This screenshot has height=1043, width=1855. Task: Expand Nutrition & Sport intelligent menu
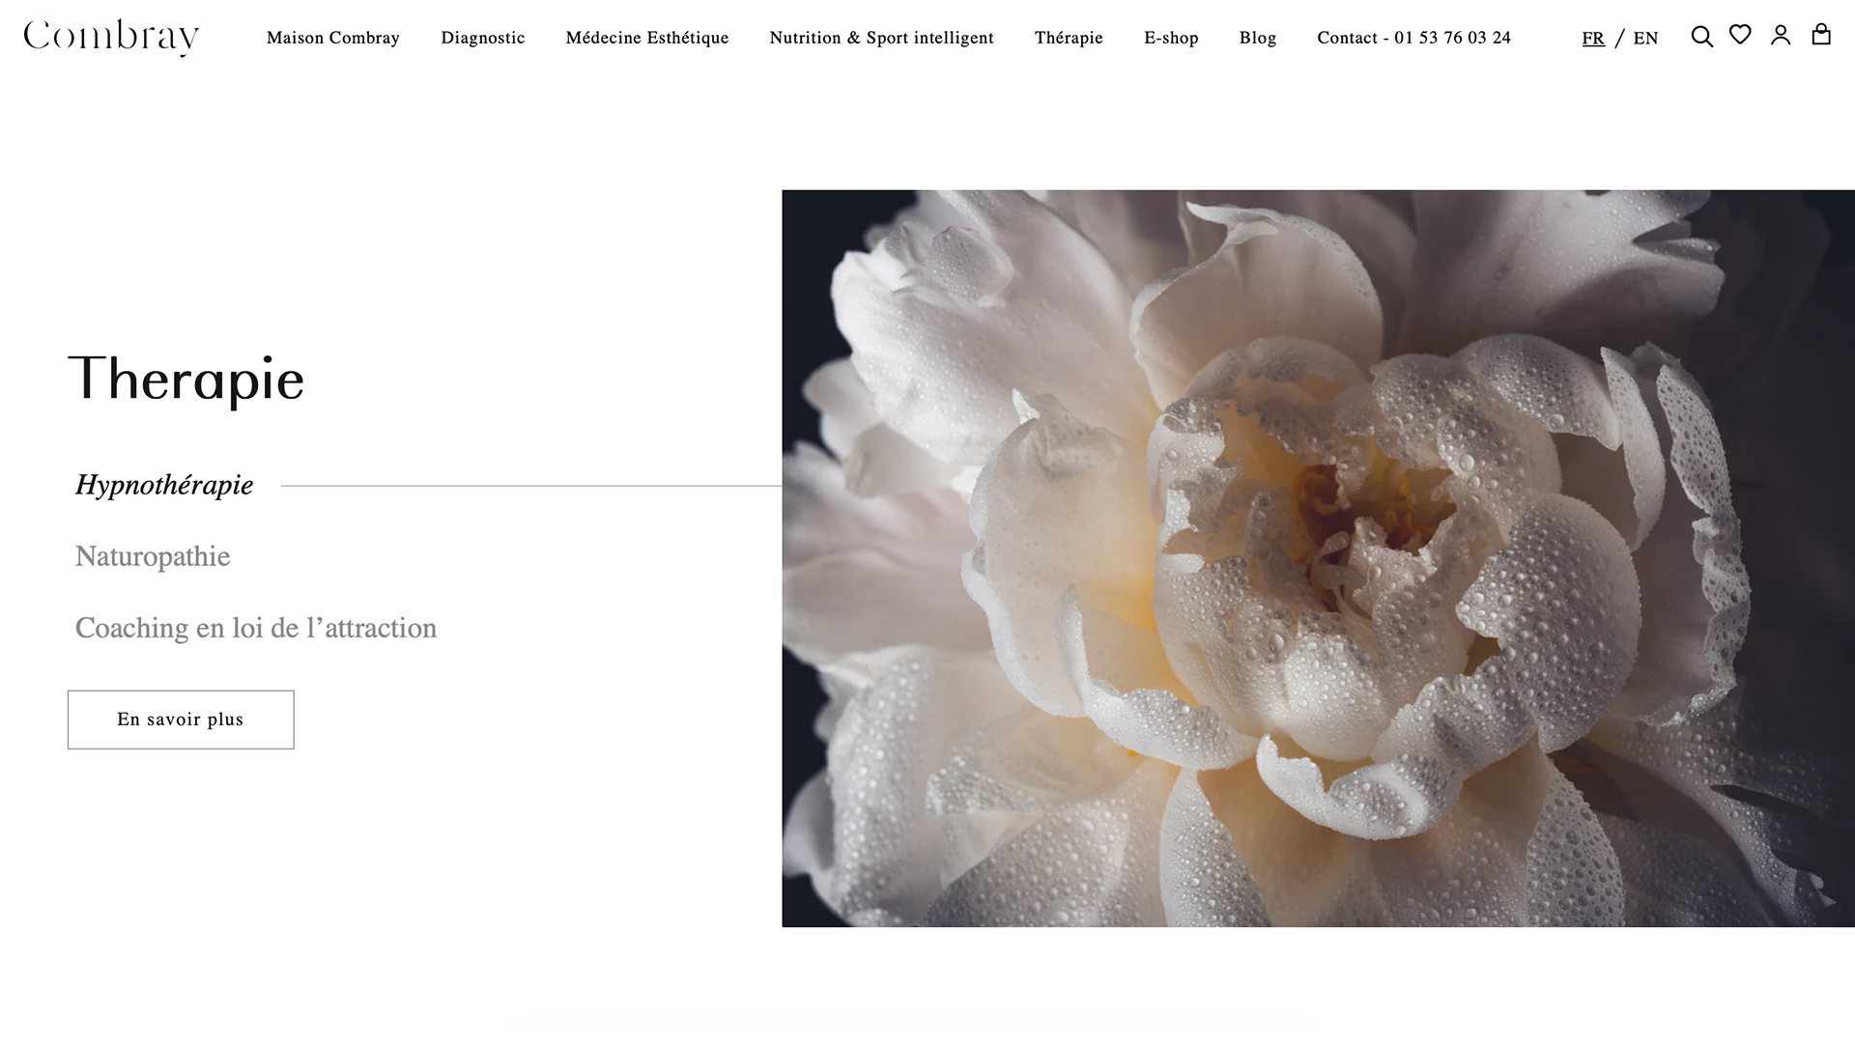pyautogui.click(x=881, y=38)
